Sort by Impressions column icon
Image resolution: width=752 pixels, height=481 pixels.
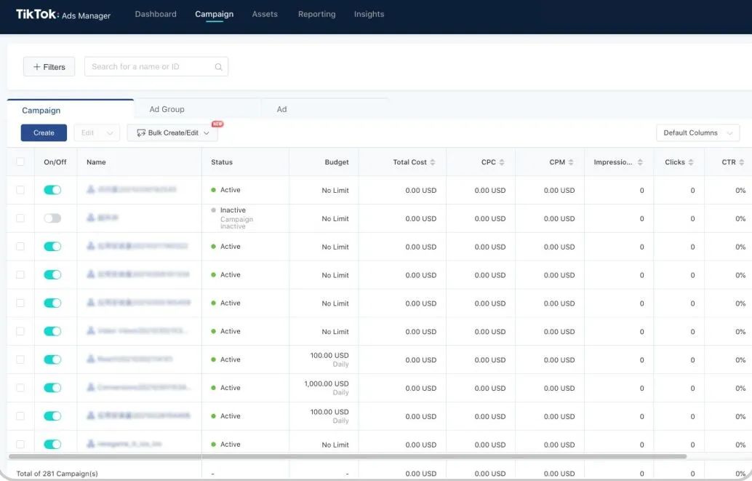[640, 162]
